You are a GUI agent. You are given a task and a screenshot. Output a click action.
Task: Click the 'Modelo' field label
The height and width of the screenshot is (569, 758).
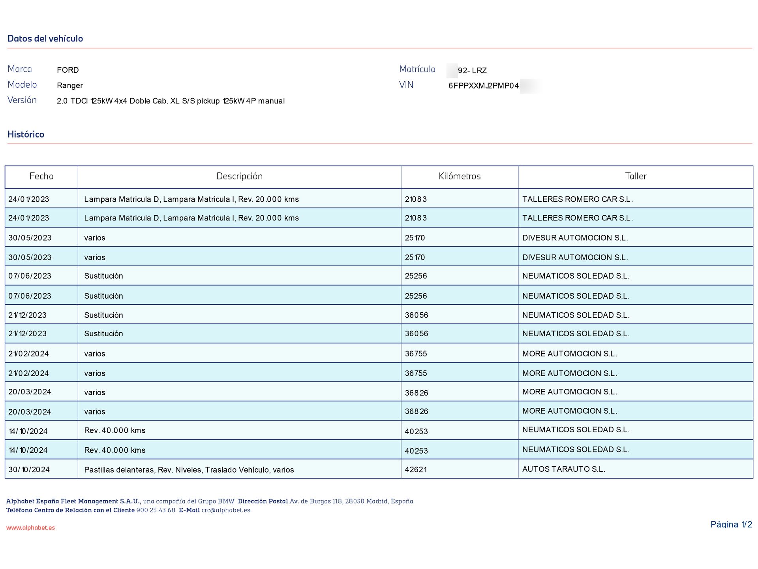pyautogui.click(x=22, y=85)
